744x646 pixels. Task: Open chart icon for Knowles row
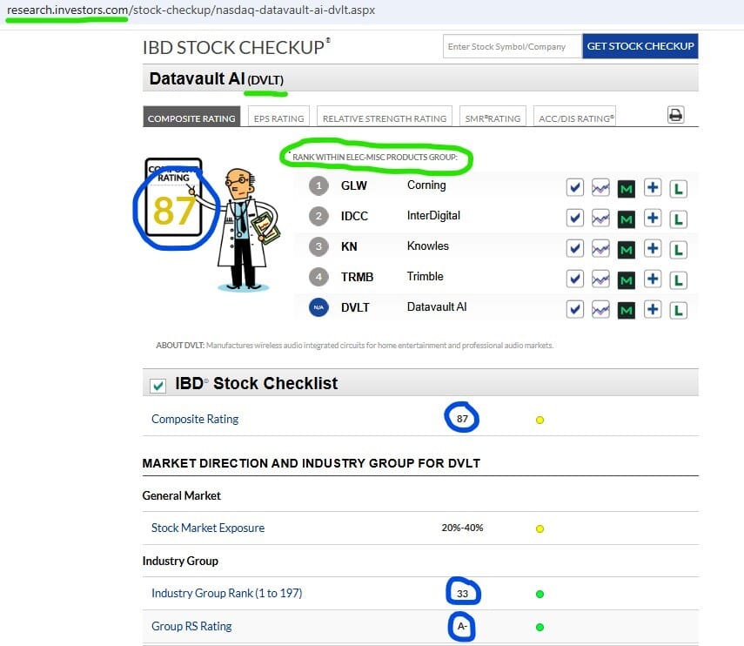(600, 249)
